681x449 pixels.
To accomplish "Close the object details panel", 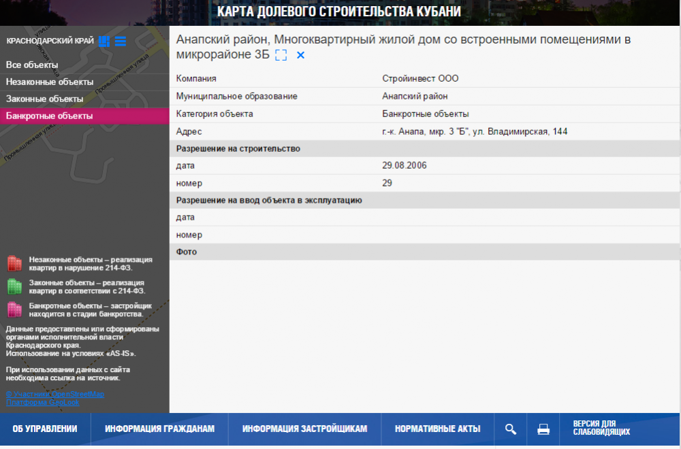I will [300, 55].
